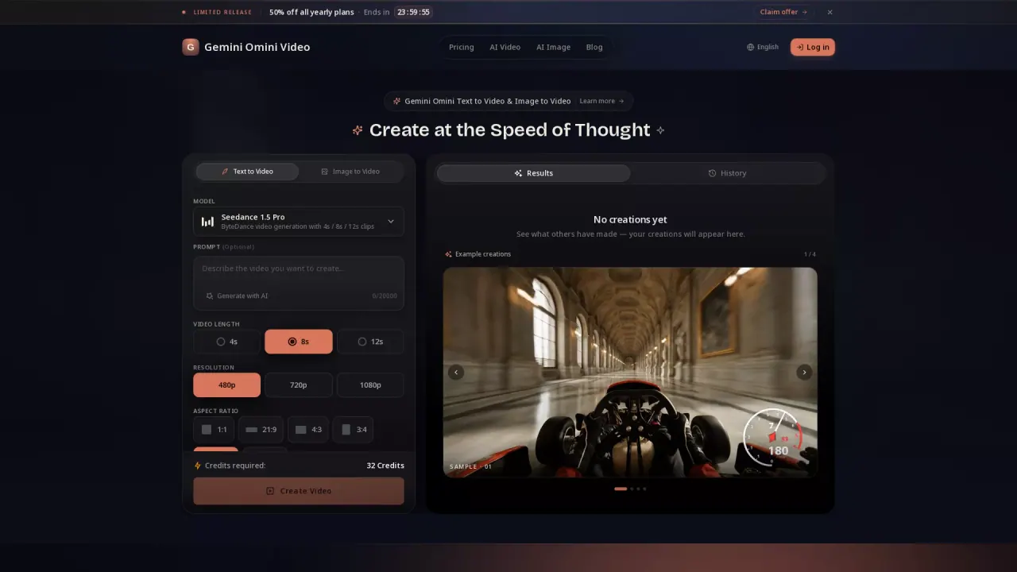Go to previous example creation

(x=456, y=372)
